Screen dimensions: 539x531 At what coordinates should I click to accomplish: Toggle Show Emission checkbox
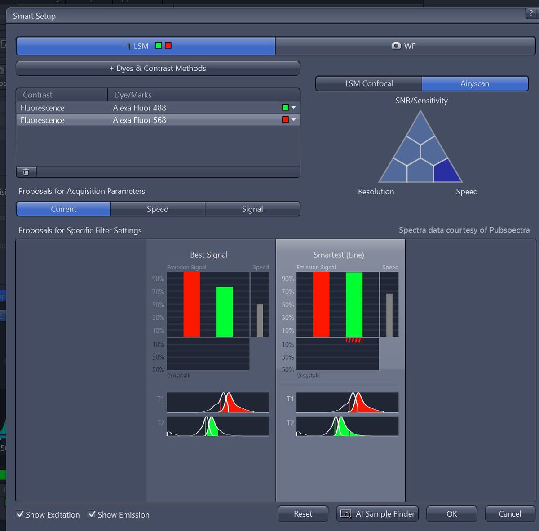coord(92,514)
